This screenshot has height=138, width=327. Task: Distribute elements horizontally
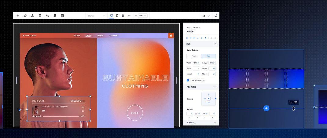tap(215, 38)
